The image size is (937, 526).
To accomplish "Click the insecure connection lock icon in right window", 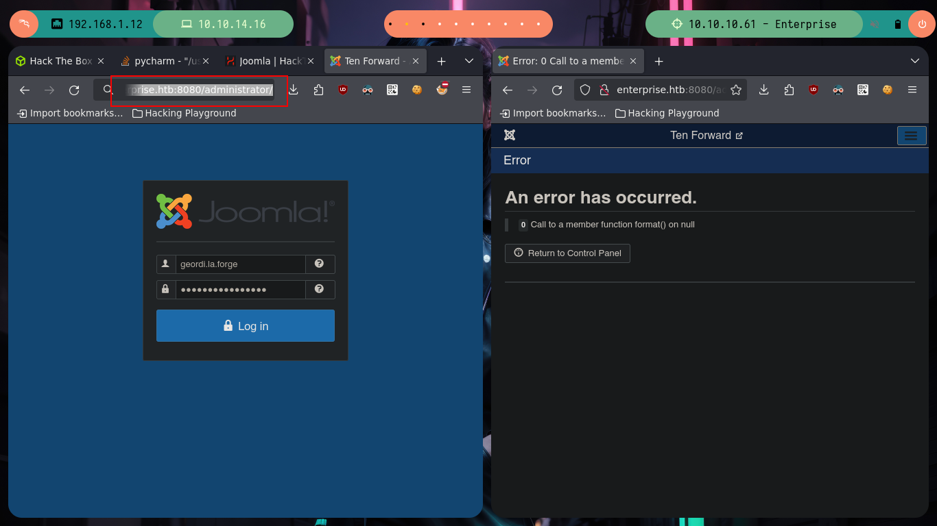I will click(604, 90).
